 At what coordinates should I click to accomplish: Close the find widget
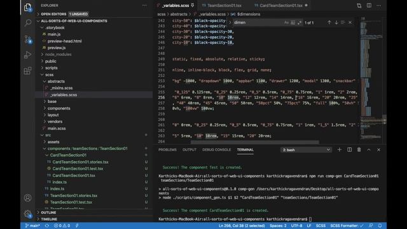[350, 23]
